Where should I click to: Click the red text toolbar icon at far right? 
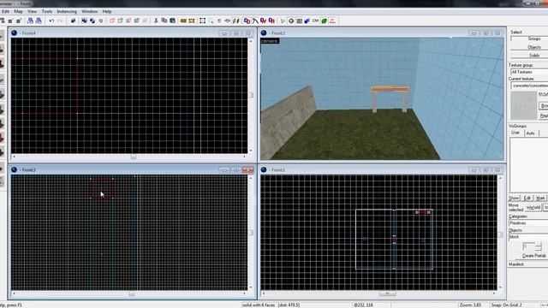(x=332, y=21)
